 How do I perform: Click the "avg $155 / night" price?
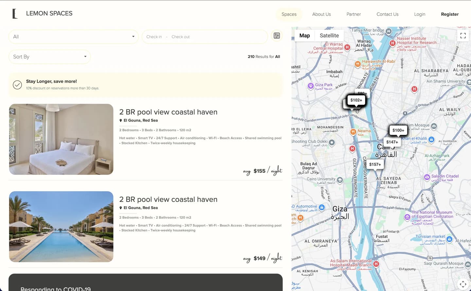[x=262, y=171]
